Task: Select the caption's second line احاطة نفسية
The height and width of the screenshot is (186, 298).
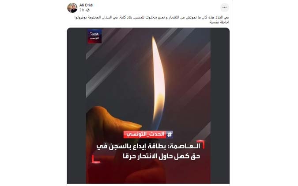Action: click(219, 22)
